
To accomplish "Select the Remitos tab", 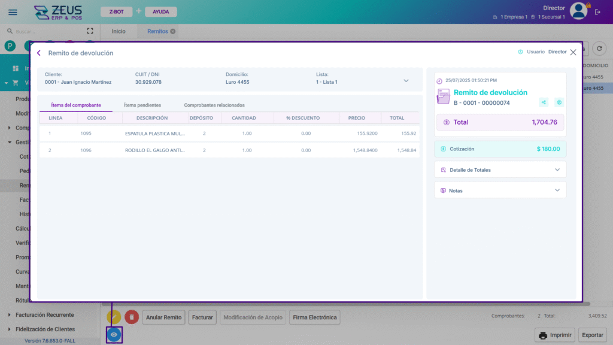I will click(157, 31).
